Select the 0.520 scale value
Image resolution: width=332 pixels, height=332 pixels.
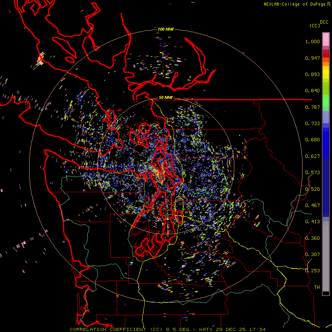312,189
